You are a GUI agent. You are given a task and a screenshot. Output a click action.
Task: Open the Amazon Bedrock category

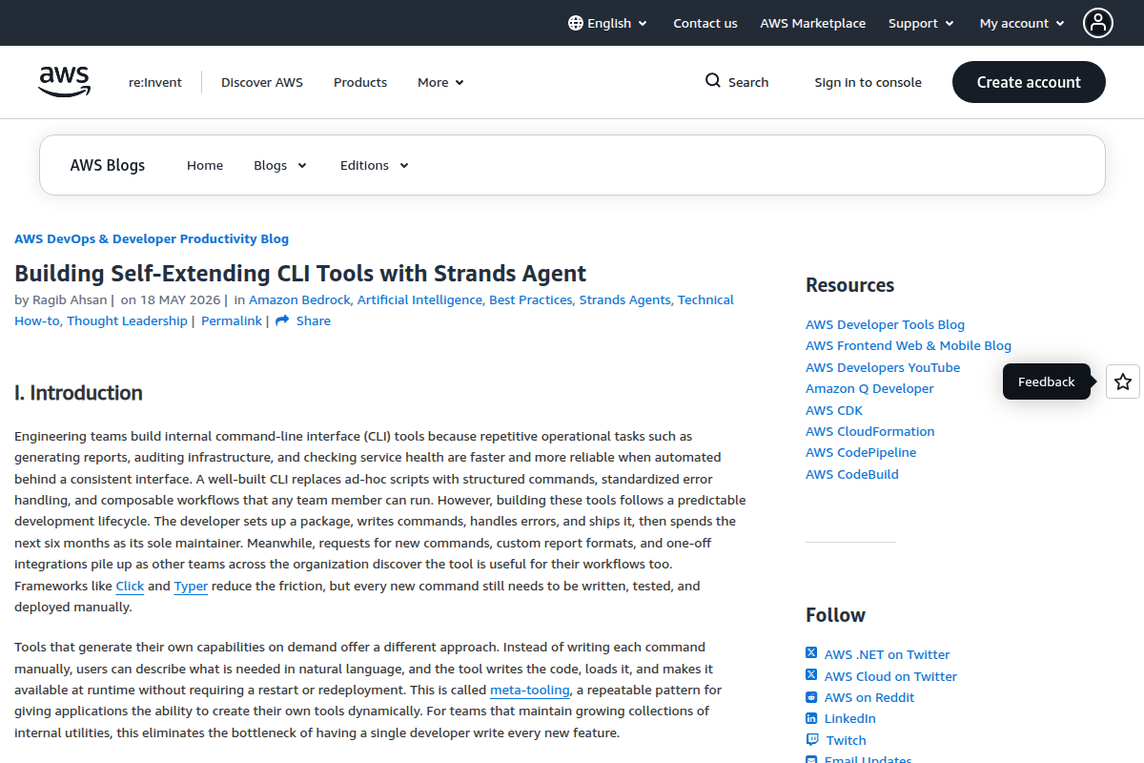pyautogui.click(x=299, y=299)
